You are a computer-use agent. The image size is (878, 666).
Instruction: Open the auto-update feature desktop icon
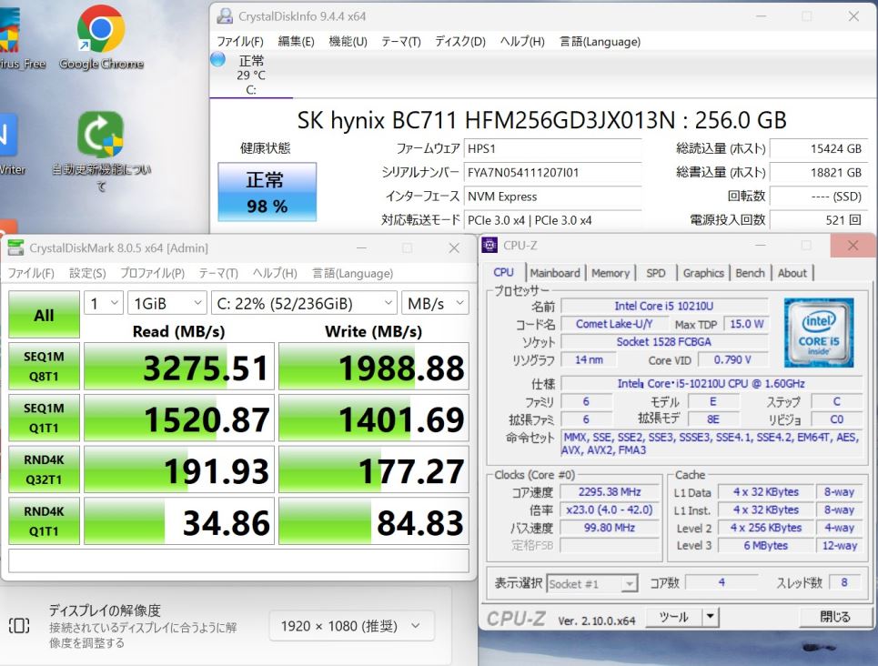(x=101, y=151)
